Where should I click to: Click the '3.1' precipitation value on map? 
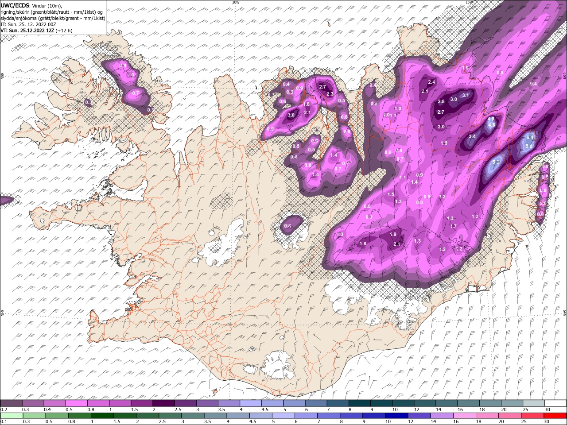click(x=466, y=95)
